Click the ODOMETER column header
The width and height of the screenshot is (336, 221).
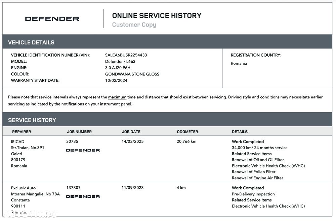pyautogui.click(x=187, y=132)
